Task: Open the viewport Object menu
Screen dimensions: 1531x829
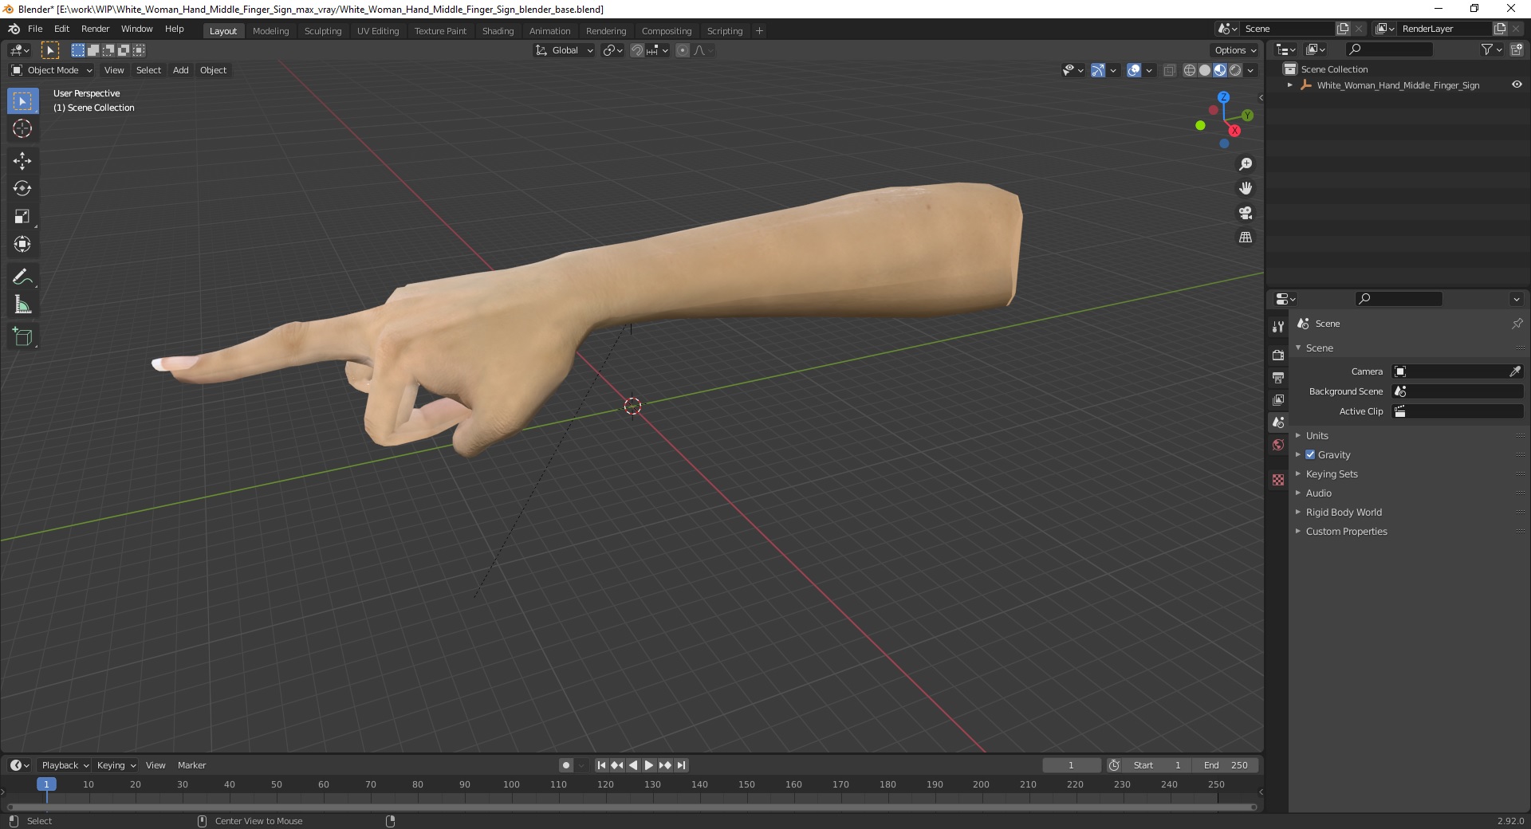Action: pyautogui.click(x=213, y=70)
